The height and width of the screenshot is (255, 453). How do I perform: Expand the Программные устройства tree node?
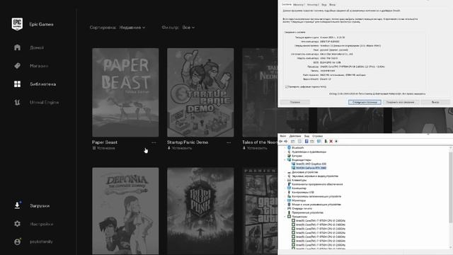point(285,212)
